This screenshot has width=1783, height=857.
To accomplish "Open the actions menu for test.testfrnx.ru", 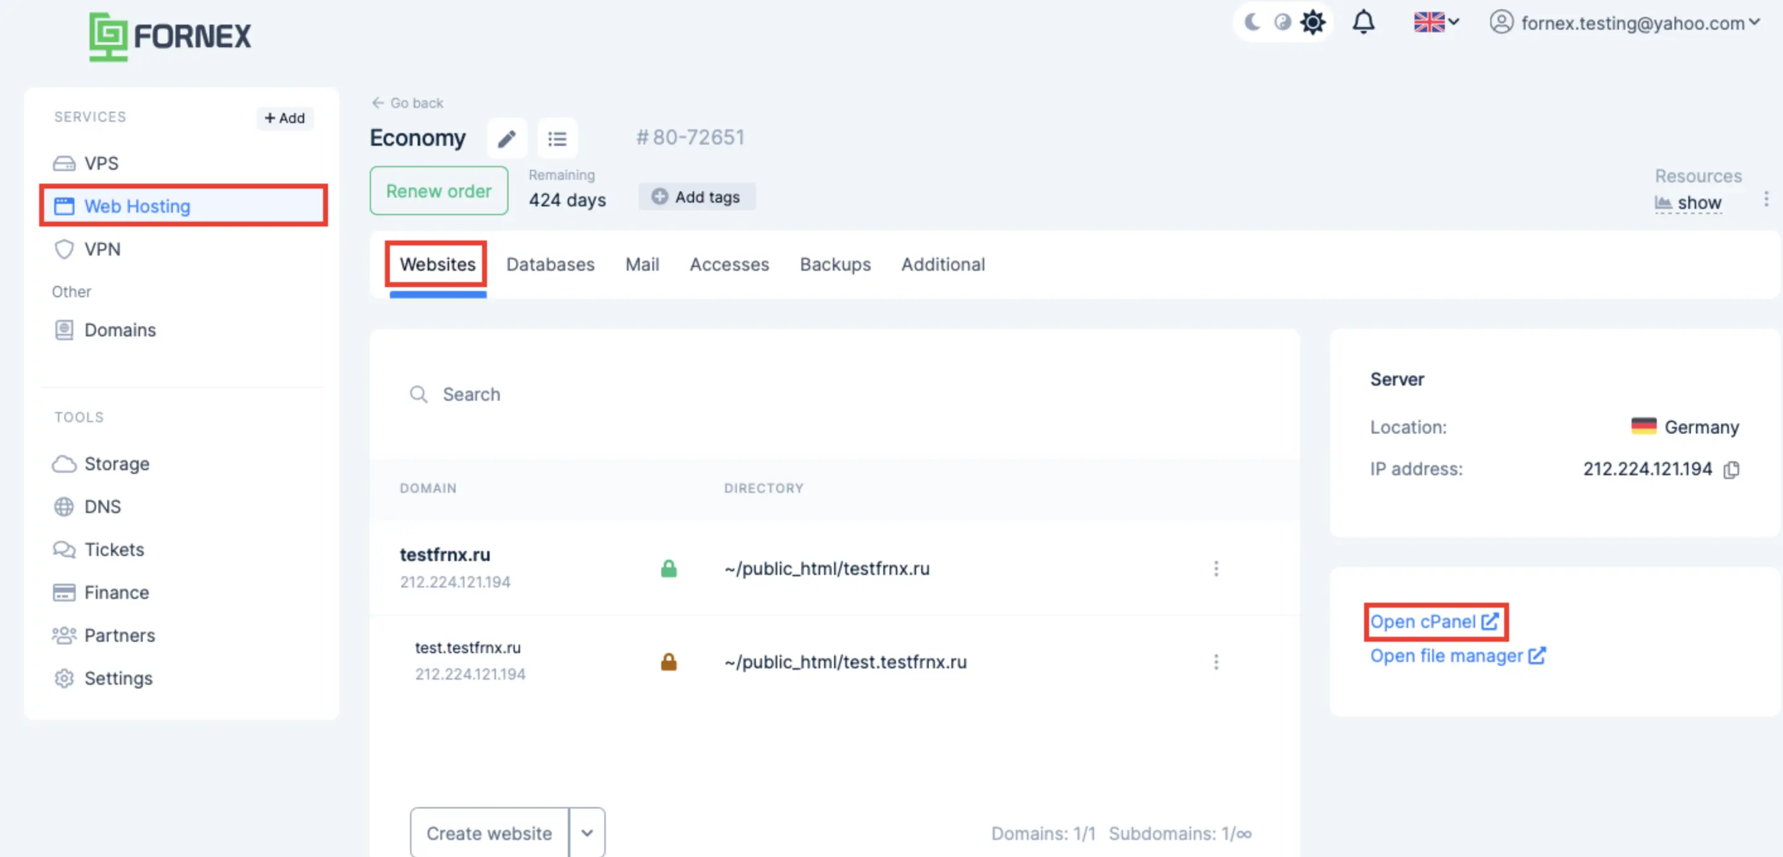I will point(1216,662).
